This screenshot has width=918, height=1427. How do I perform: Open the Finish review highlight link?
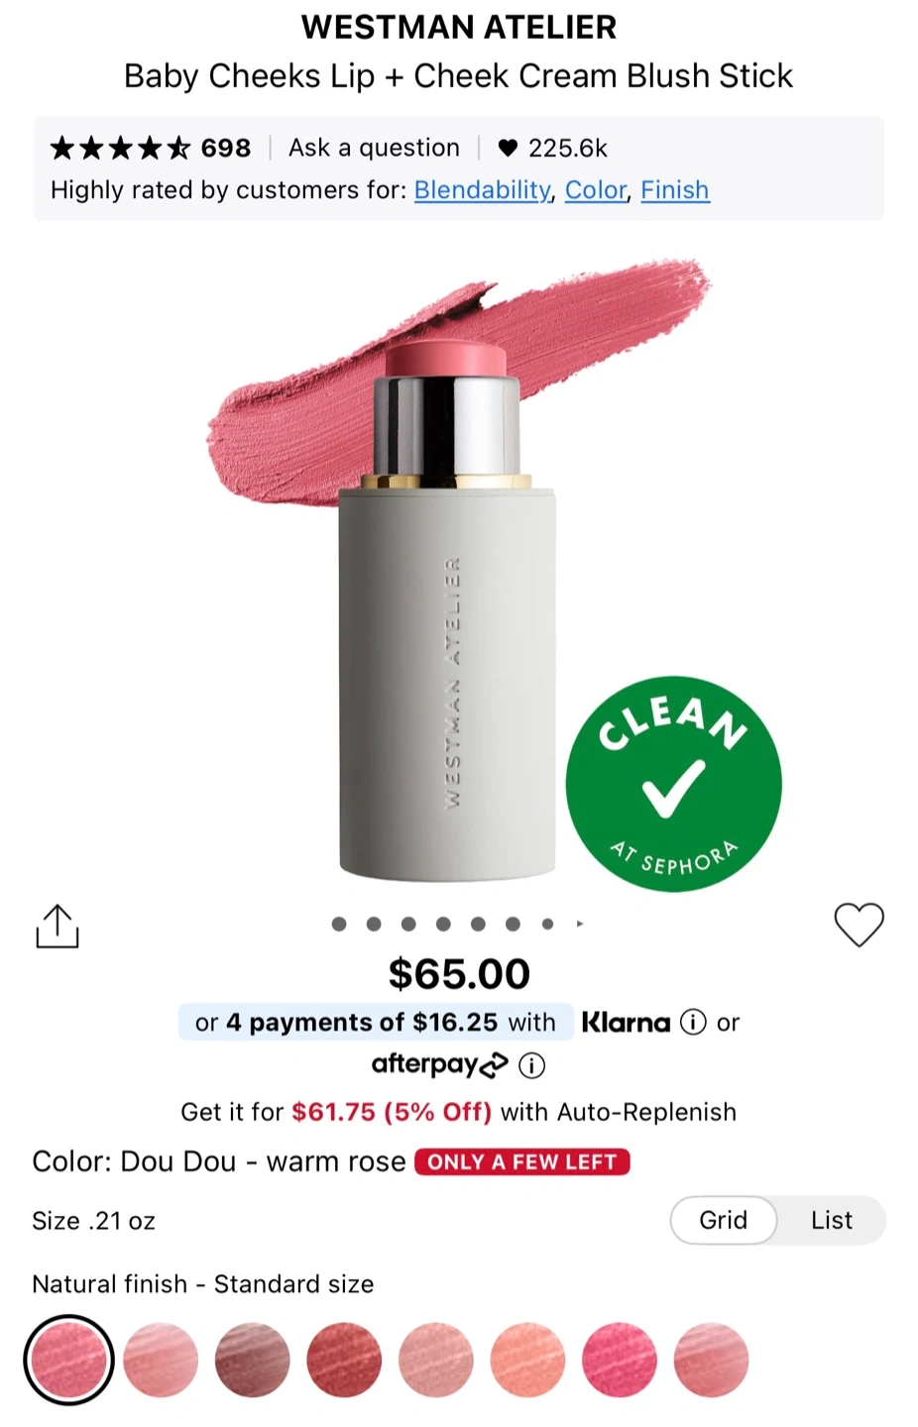click(x=675, y=190)
